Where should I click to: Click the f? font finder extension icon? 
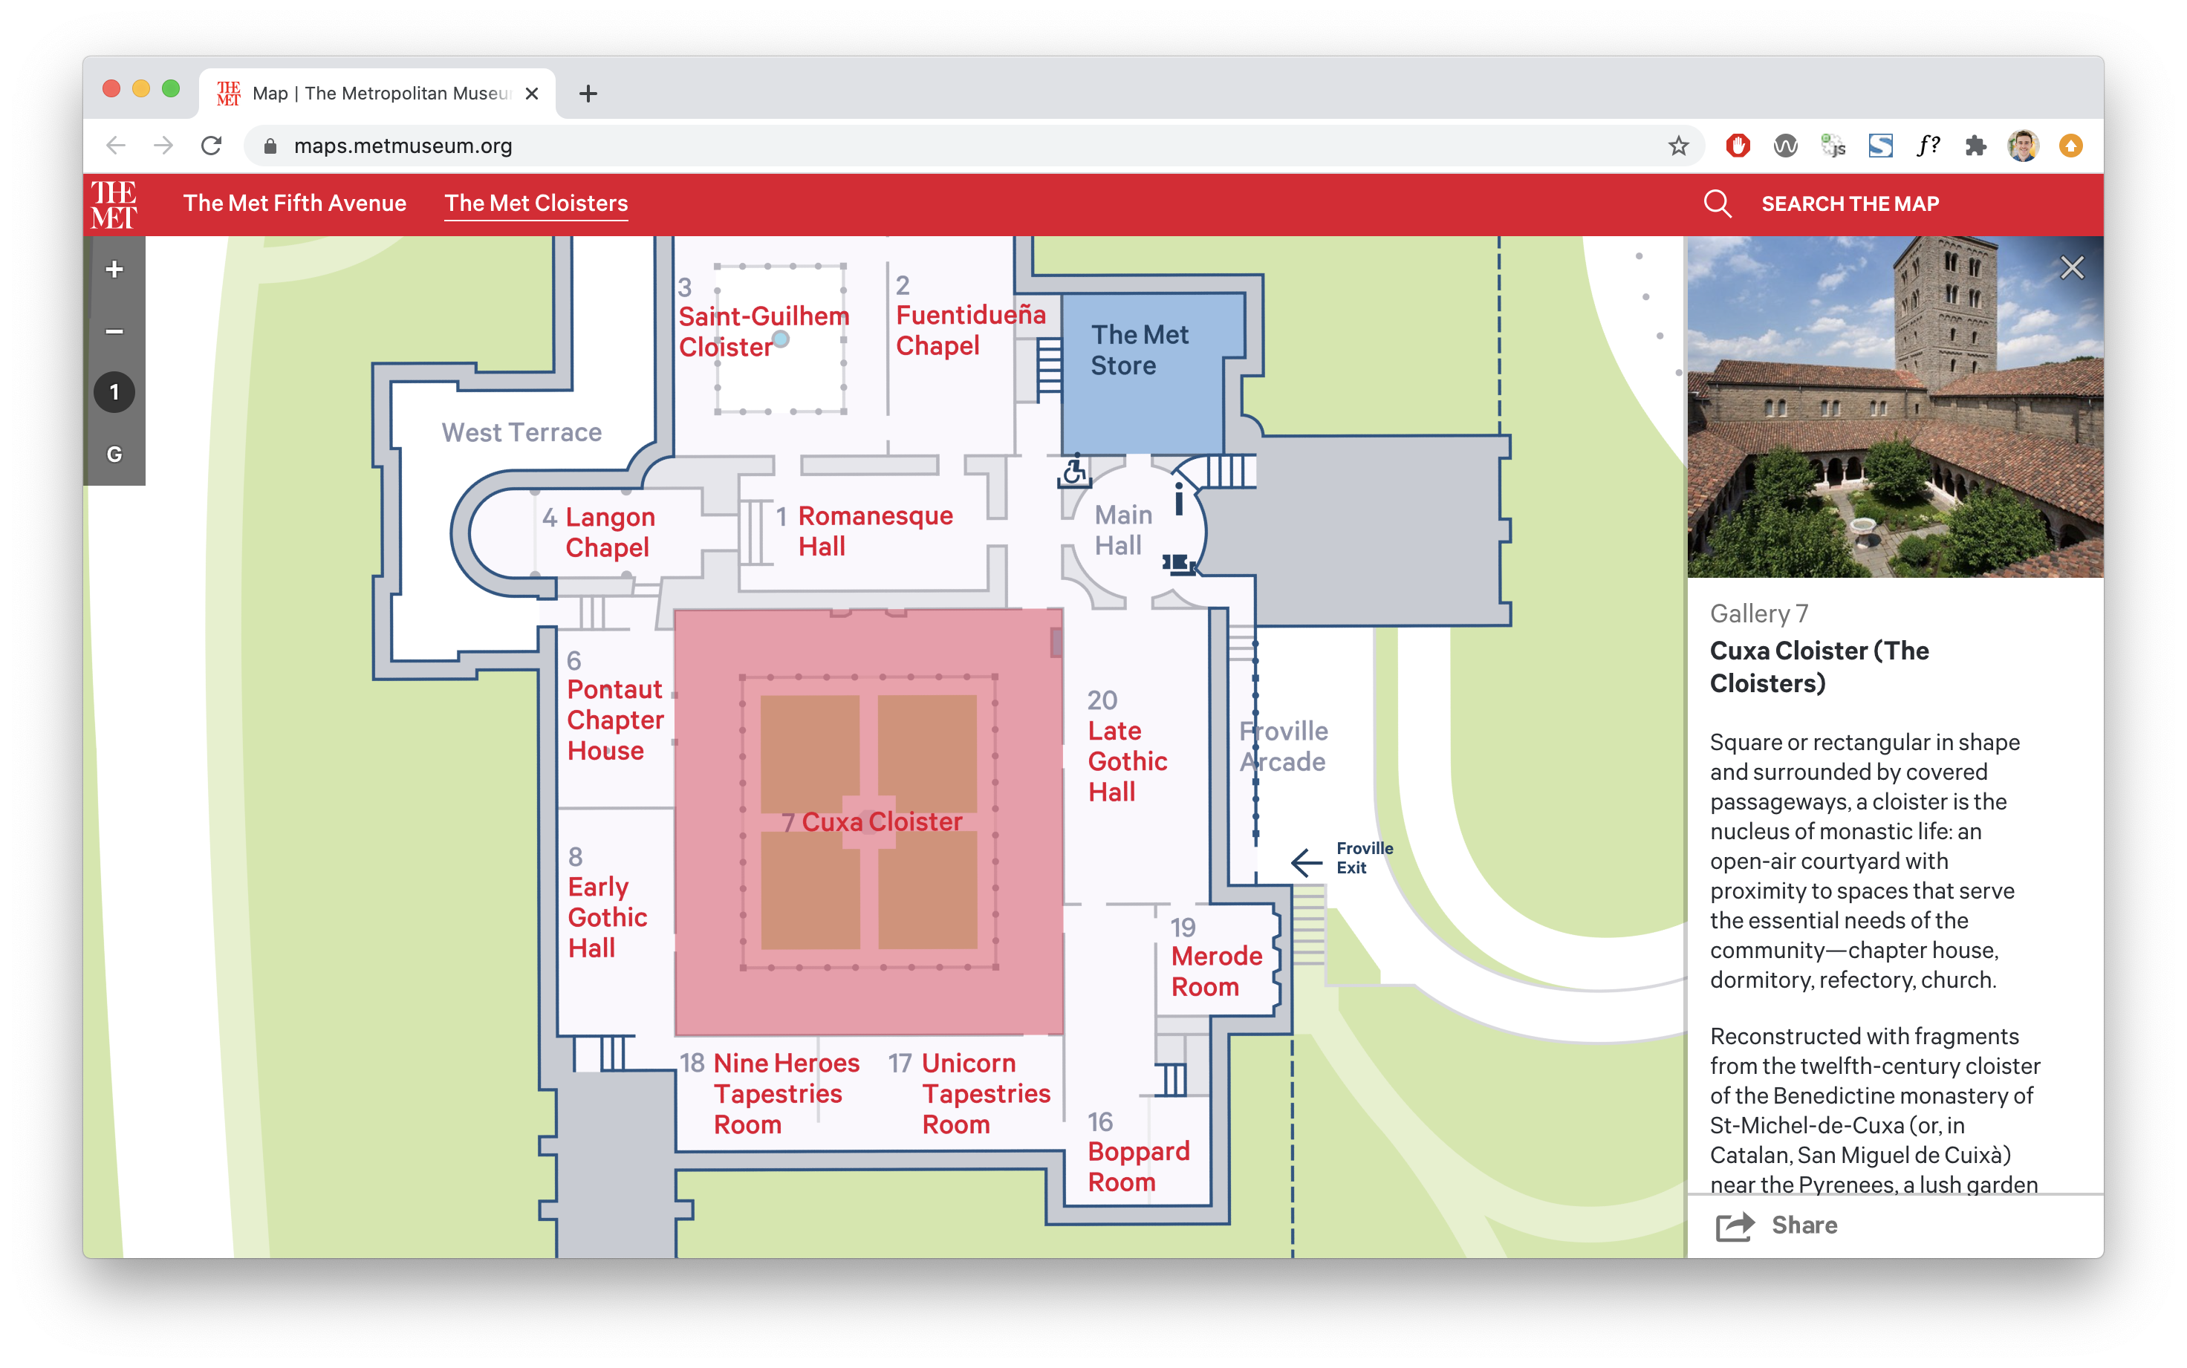(x=1928, y=146)
